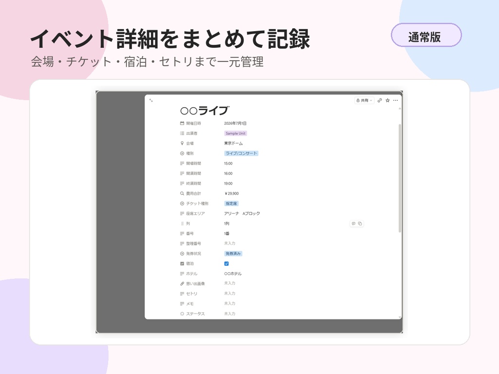This screenshot has width=499, height=374.
Task: Open the ライブ/コンサート type tag
Action: [241, 153]
